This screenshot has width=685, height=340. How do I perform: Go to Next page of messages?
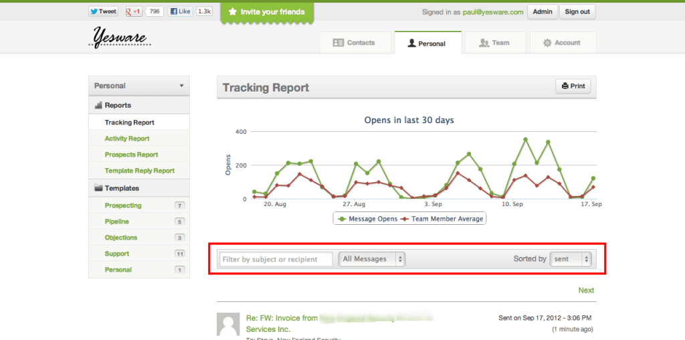[x=586, y=290]
